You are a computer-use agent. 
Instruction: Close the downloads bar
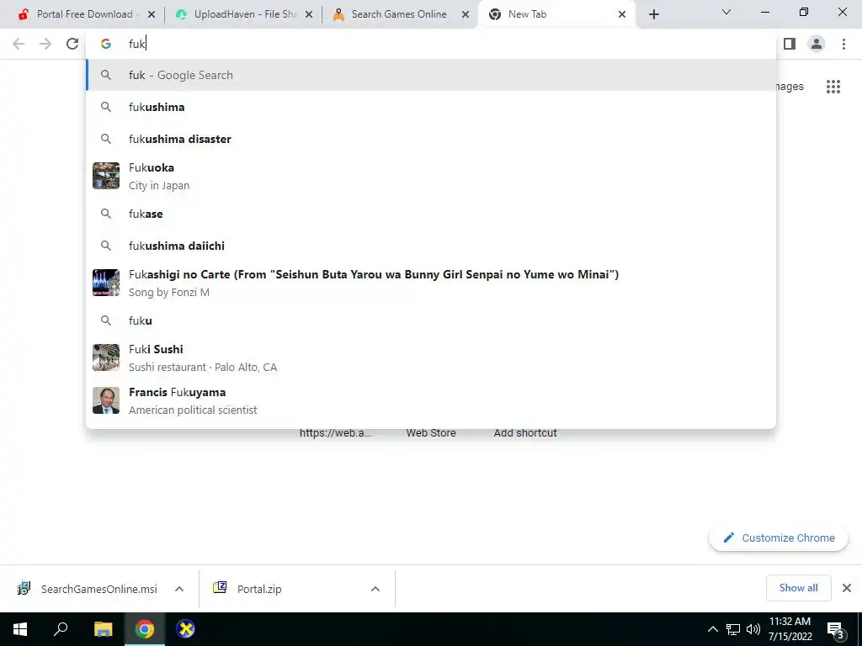pyautogui.click(x=847, y=588)
